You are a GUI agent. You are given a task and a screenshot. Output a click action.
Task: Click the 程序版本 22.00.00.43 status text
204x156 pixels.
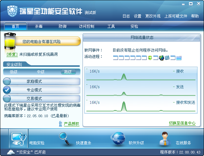(x=180, y=152)
